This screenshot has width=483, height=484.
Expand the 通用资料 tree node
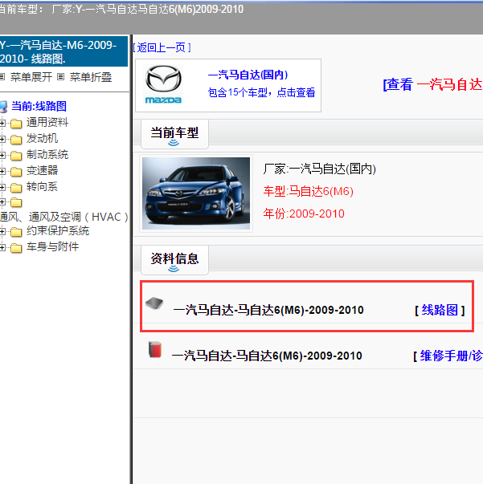(x=3, y=123)
